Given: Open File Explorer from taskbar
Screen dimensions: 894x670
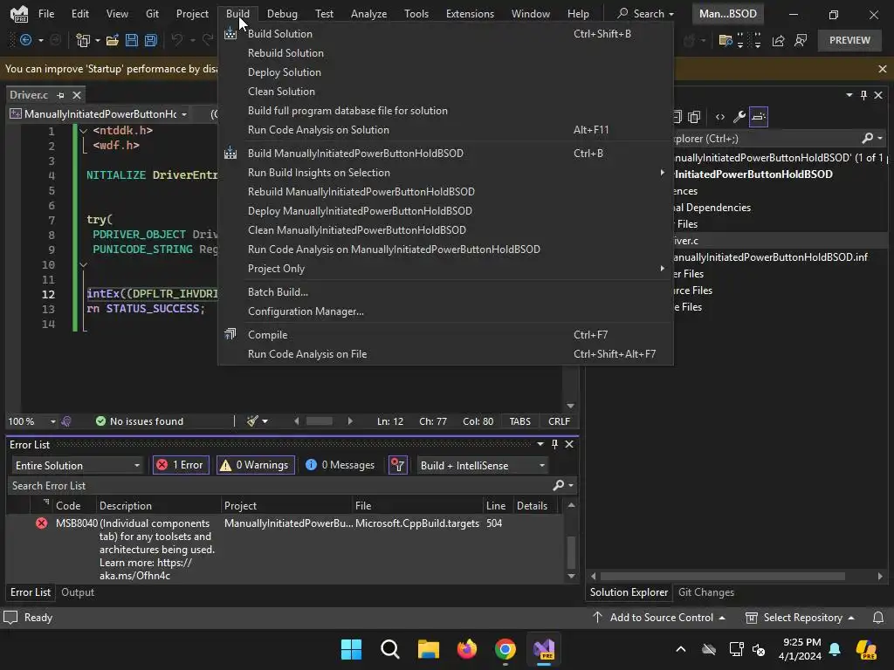Looking at the screenshot, I should tap(428, 649).
